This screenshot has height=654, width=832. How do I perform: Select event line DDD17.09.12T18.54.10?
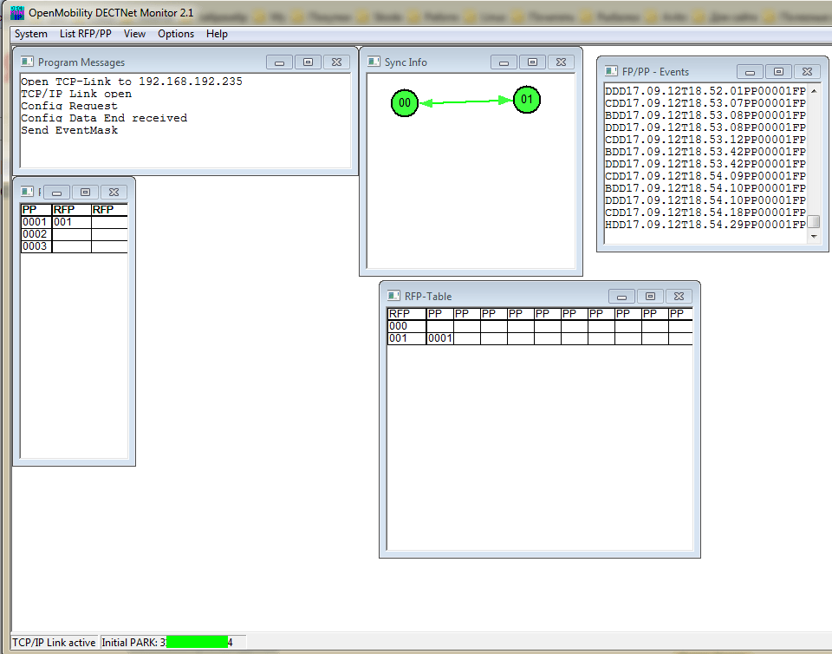coord(705,200)
